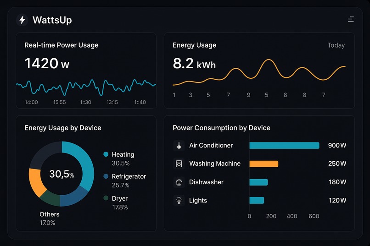Select the Dishwasher icon
370x246 pixels.
pyautogui.click(x=179, y=182)
